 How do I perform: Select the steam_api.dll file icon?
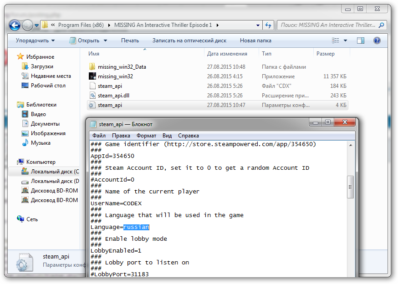(x=92, y=96)
